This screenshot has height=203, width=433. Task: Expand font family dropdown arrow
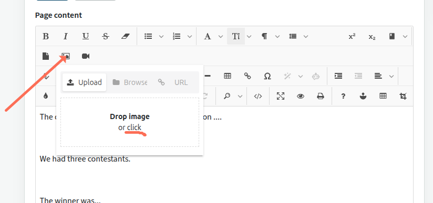pos(220,36)
